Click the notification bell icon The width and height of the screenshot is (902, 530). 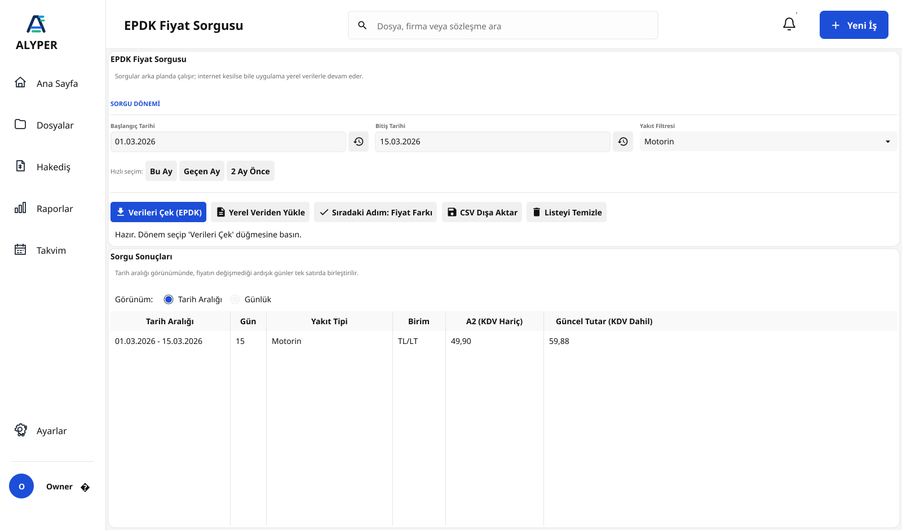coord(789,24)
